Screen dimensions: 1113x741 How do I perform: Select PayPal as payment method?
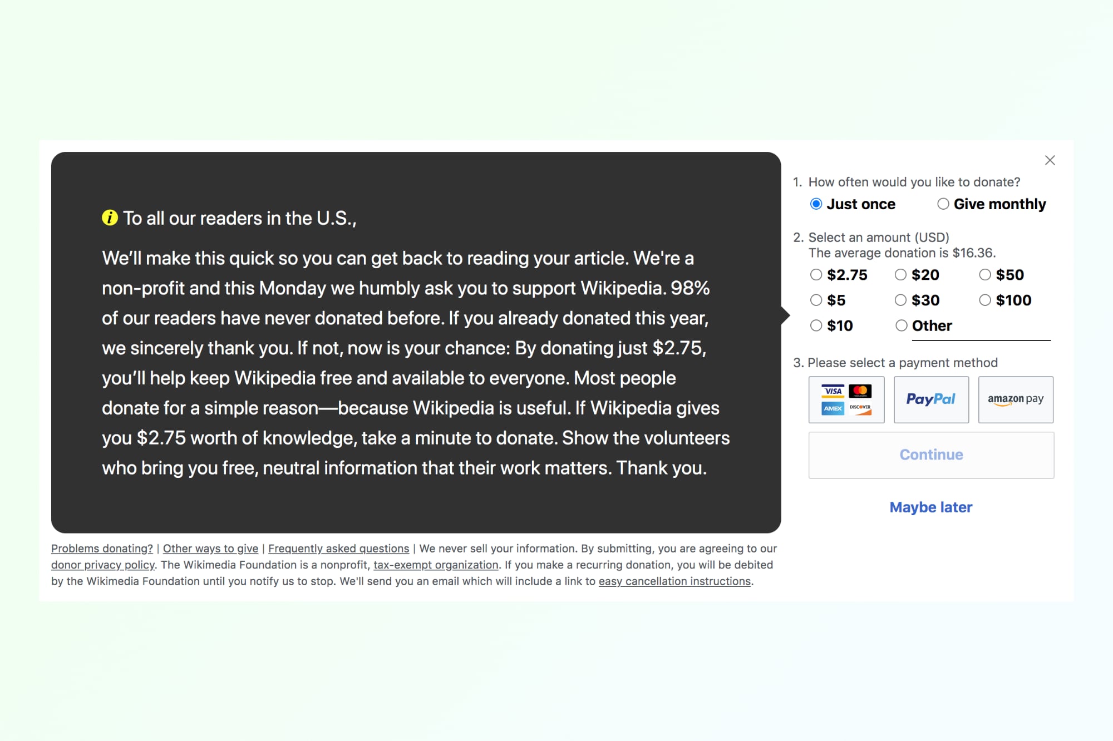[931, 399]
